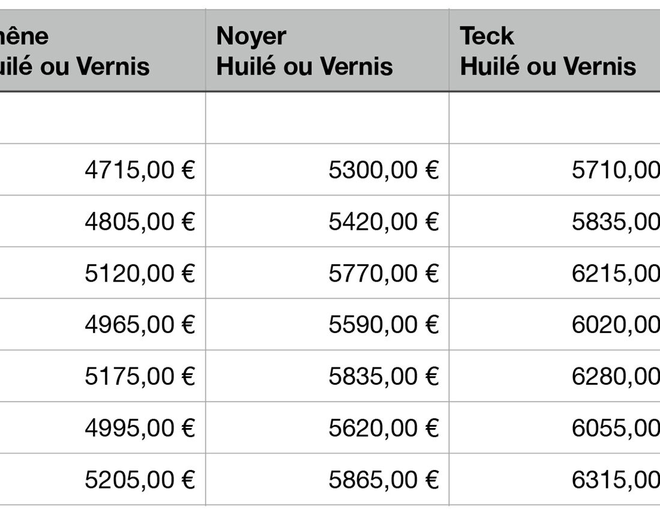Click the 4805,00 € price cell
The height and width of the screenshot is (512, 660).
pos(140,221)
